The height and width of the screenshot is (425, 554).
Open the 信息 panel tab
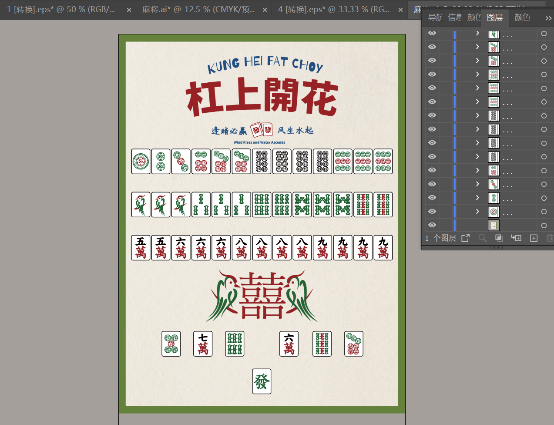[x=454, y=17]
